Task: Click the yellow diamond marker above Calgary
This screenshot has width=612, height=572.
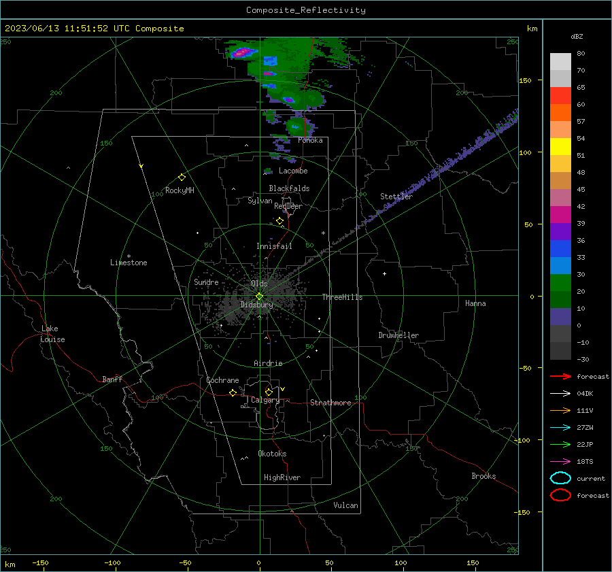Action: [x=269, y=392]
